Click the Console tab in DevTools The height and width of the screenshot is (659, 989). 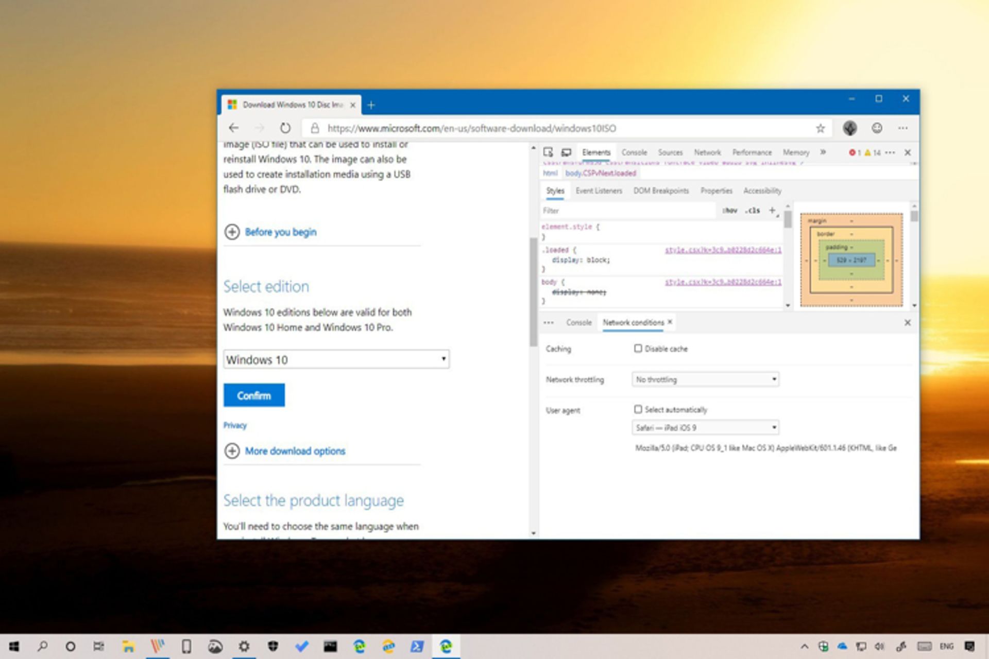pos(634,151)
